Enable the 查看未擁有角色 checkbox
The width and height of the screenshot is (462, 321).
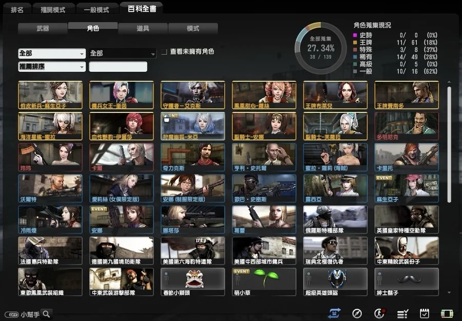pyautogui.click(x=164, y=52)
